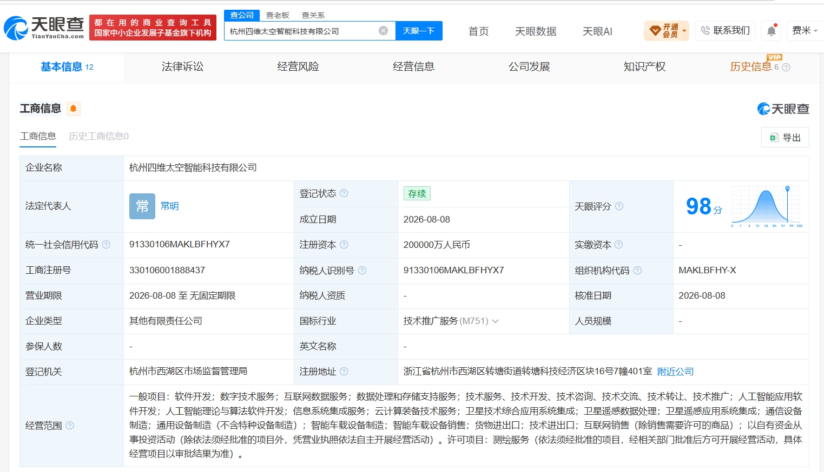Open the 费米 account dropdown
The image size is (824, 472).
[805, 31]
